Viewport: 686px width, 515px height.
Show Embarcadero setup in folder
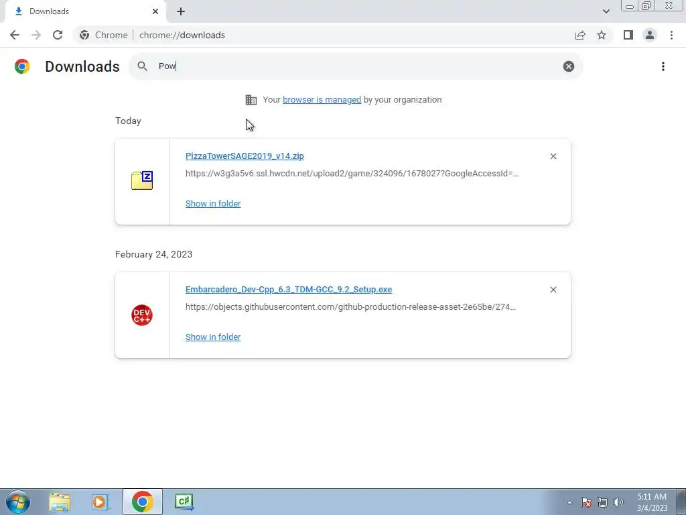point(213,337)
